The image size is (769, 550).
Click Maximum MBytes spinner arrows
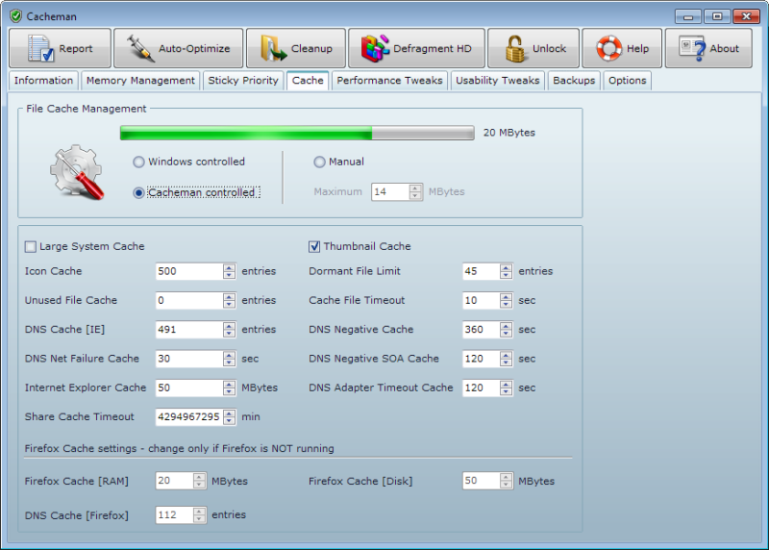(x=415, y=192)
